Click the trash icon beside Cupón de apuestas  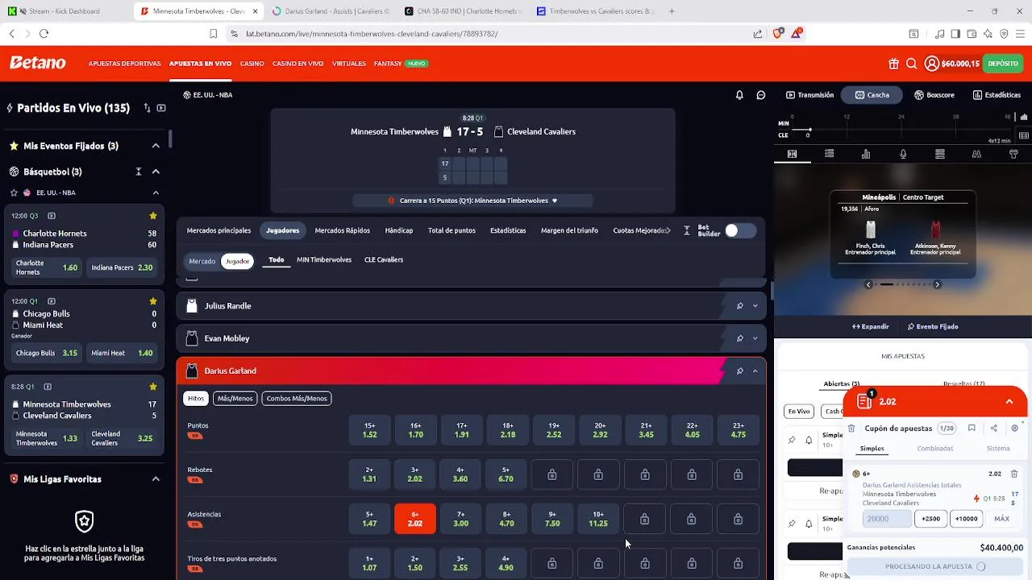tap(851, 429)
